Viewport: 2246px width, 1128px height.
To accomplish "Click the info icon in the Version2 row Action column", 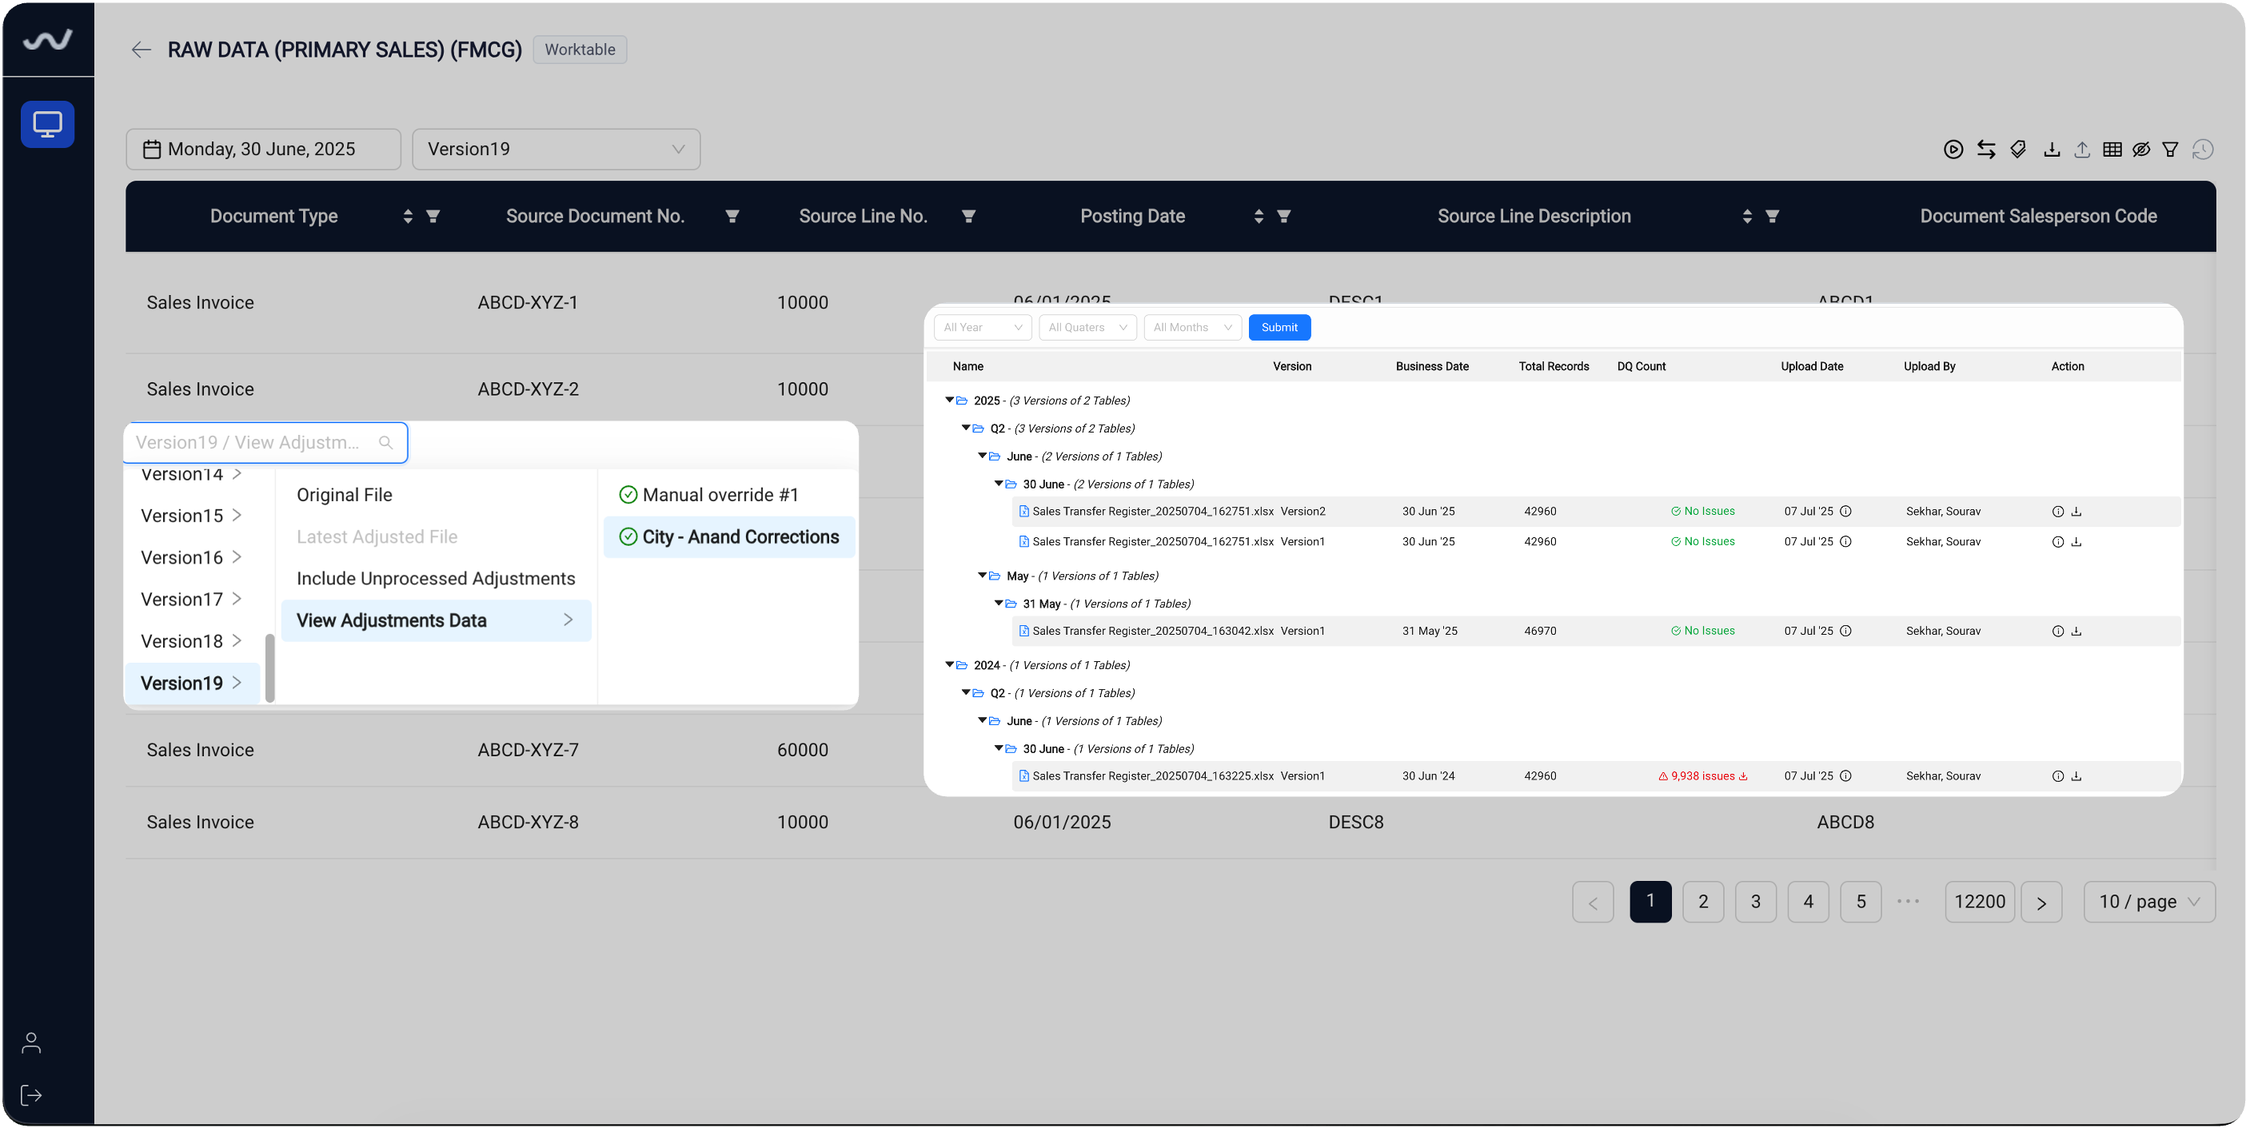I will coord(2057,512).
